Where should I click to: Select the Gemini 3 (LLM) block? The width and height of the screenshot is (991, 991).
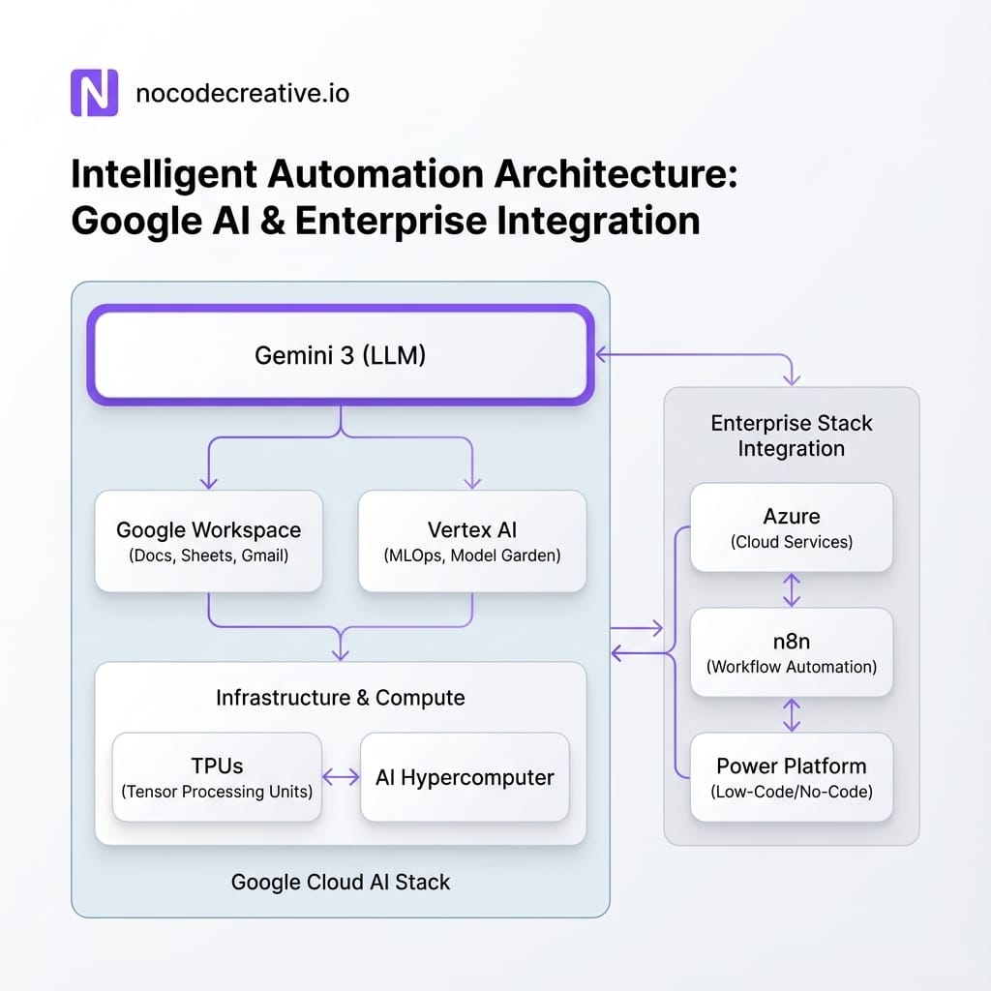[341, 355]
